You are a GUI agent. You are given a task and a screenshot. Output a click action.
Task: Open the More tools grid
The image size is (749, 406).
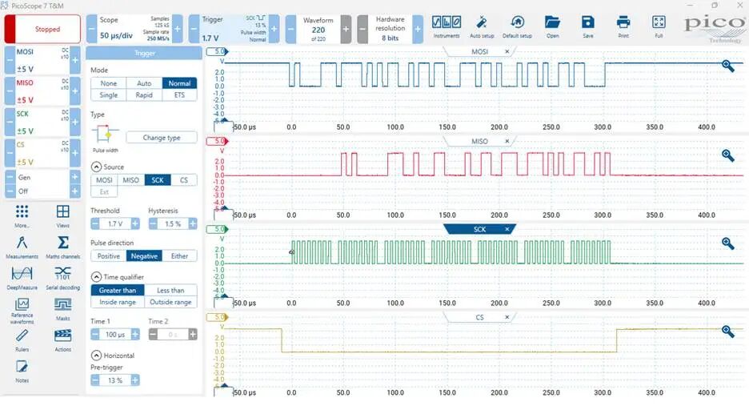22,215
